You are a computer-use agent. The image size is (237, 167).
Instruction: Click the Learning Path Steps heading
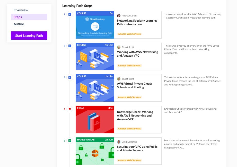click(x=77, y=6)
